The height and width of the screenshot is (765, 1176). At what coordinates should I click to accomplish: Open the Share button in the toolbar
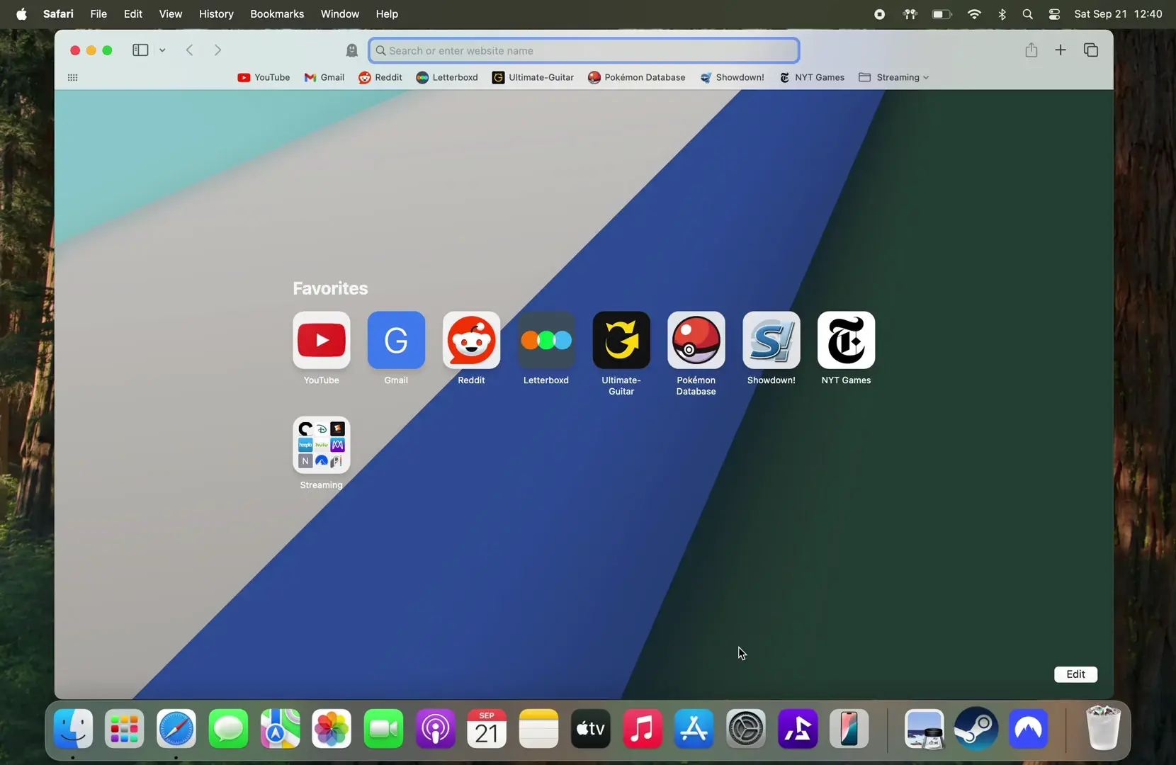click(1031, 50)
